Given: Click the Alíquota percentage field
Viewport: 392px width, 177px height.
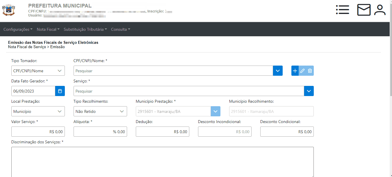Looking at the screenshot, I should [x=100, y=132].
